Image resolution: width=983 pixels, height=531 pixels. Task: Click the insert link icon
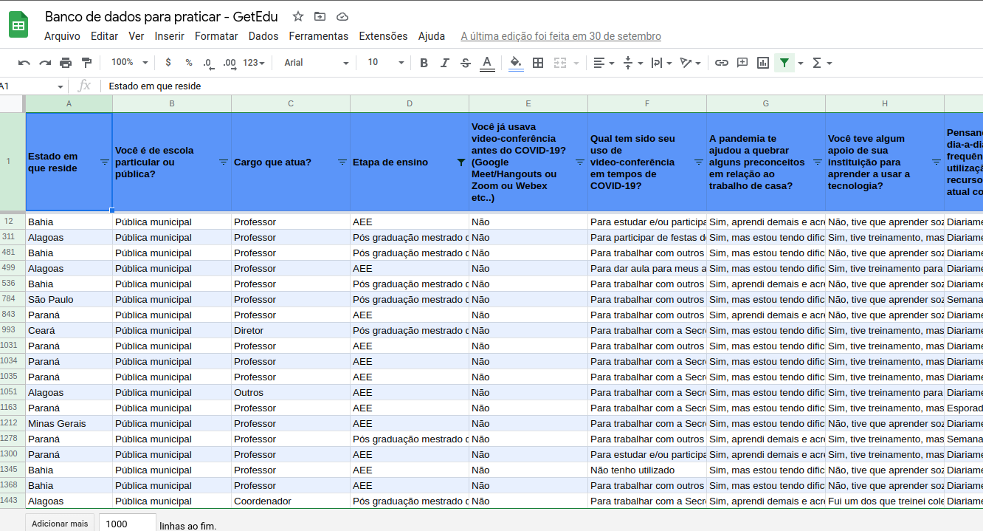(x=722, y=63)
